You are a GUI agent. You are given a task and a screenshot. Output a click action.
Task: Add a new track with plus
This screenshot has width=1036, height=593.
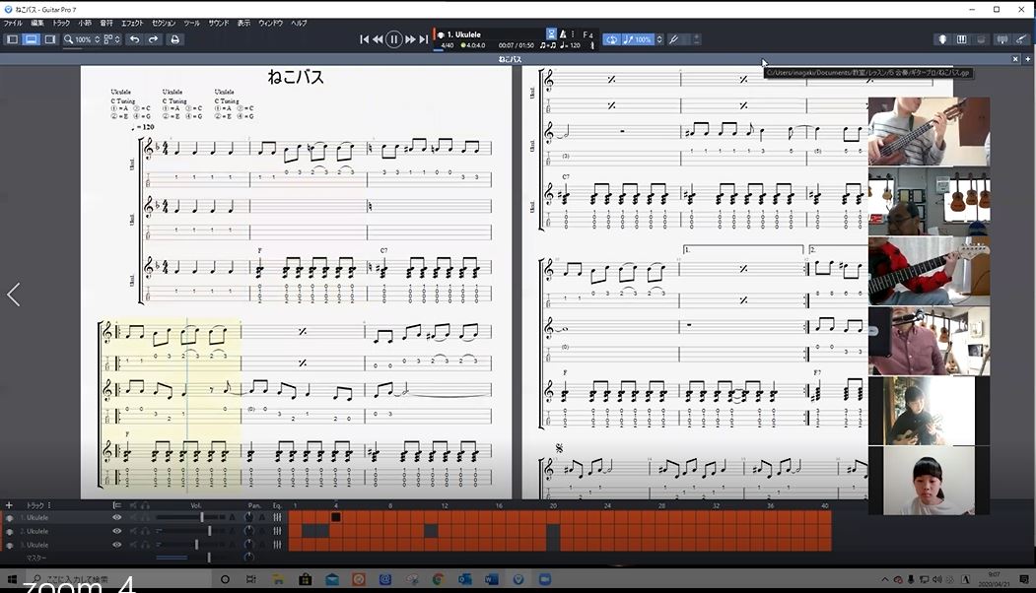click(x=9, y=505)
